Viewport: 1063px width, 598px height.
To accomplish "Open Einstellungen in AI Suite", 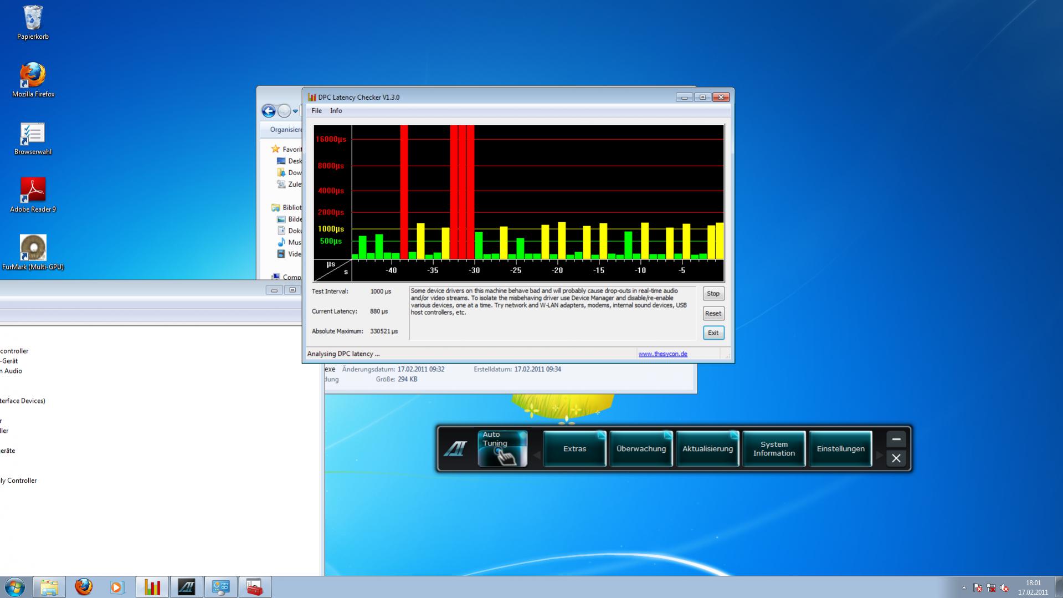I will click(840, 448).
